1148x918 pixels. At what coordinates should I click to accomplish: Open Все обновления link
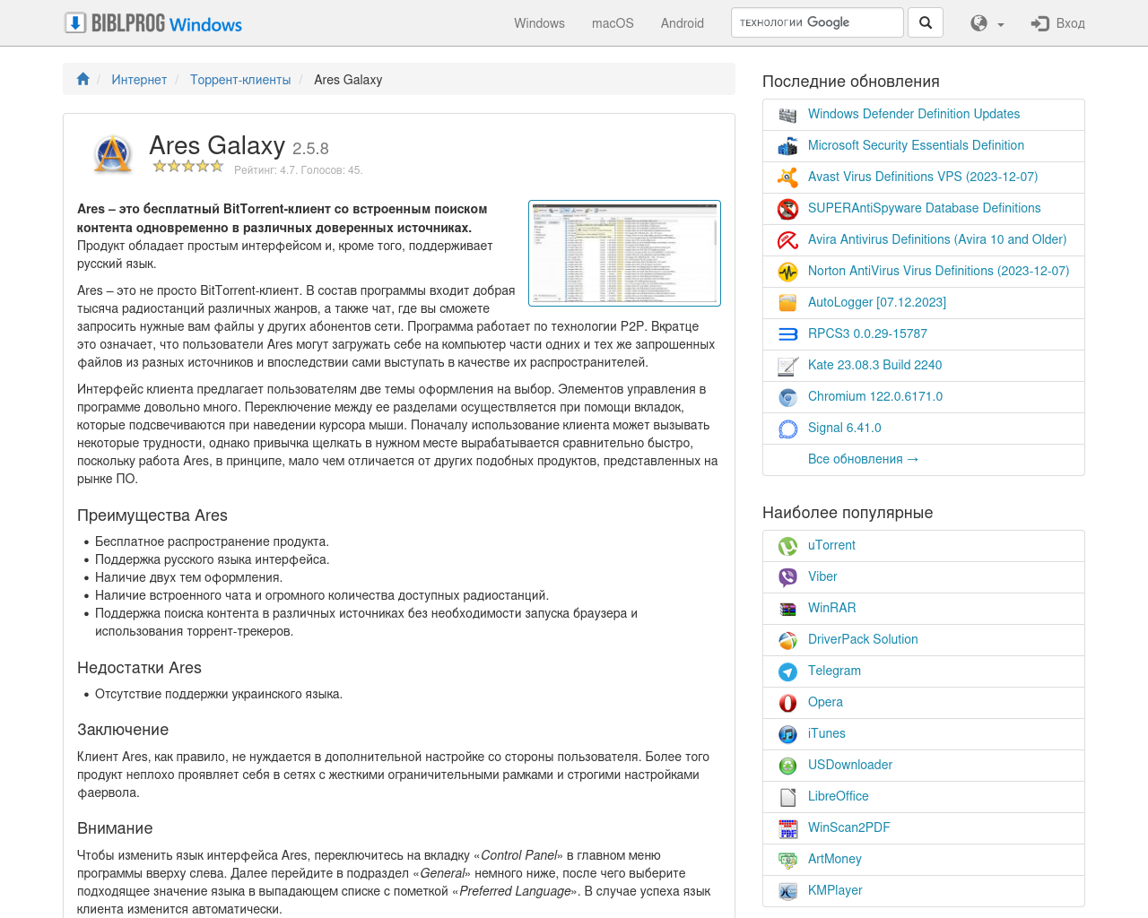pos(863,459)
